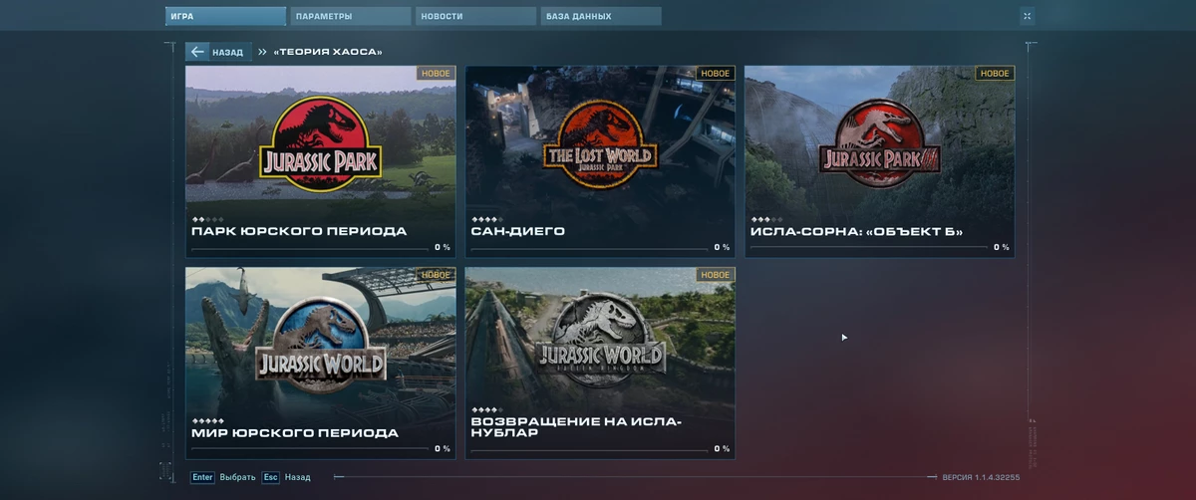Click the «ТЕОРИЯ ХАОСА» breadcrumb

328,52
